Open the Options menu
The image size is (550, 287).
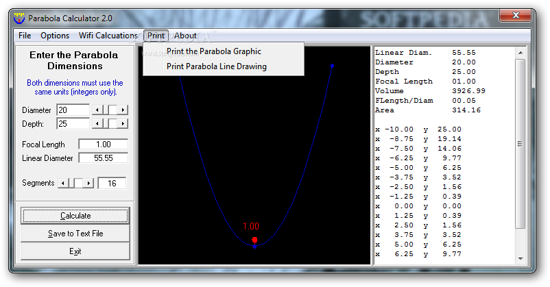tap(55, 36)
